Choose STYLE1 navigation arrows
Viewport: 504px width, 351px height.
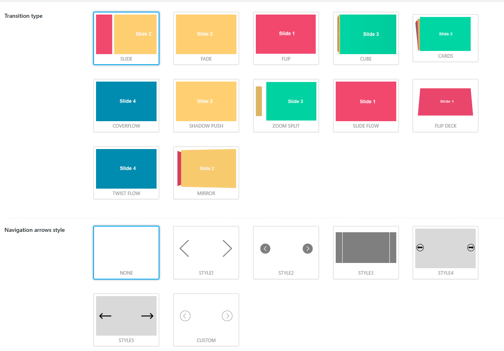point(206,252)
